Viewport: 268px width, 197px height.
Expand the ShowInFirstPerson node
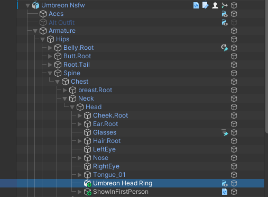[80, 192]
